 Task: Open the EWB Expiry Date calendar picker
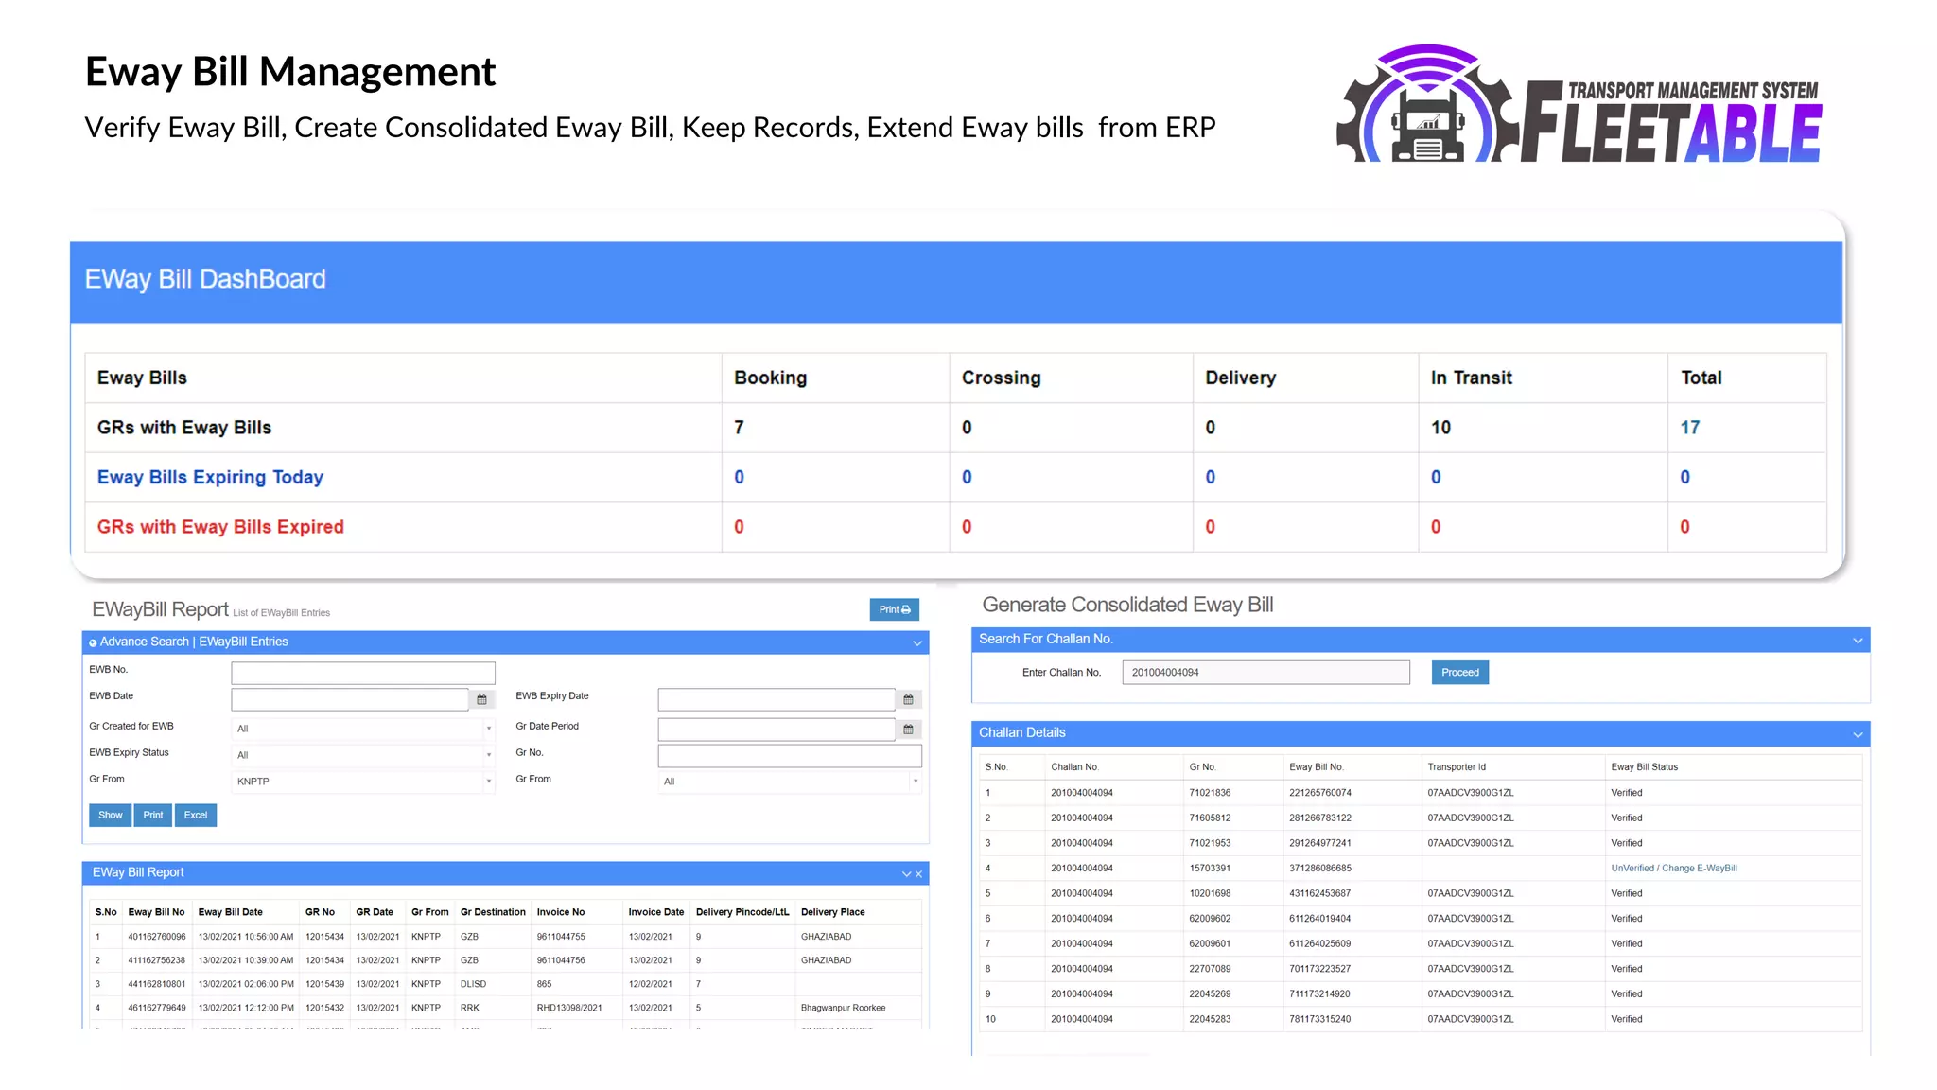[x=908, y=699]
